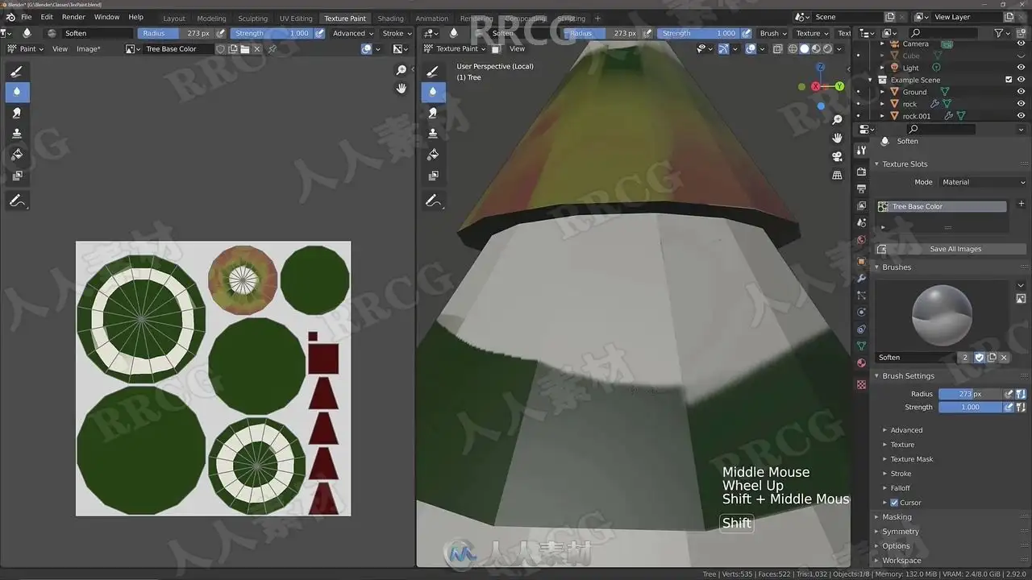Screen dimensions: 1032x580
Task: Select Clone tool in 3D viewport toolbar
Action: point(433,135)
